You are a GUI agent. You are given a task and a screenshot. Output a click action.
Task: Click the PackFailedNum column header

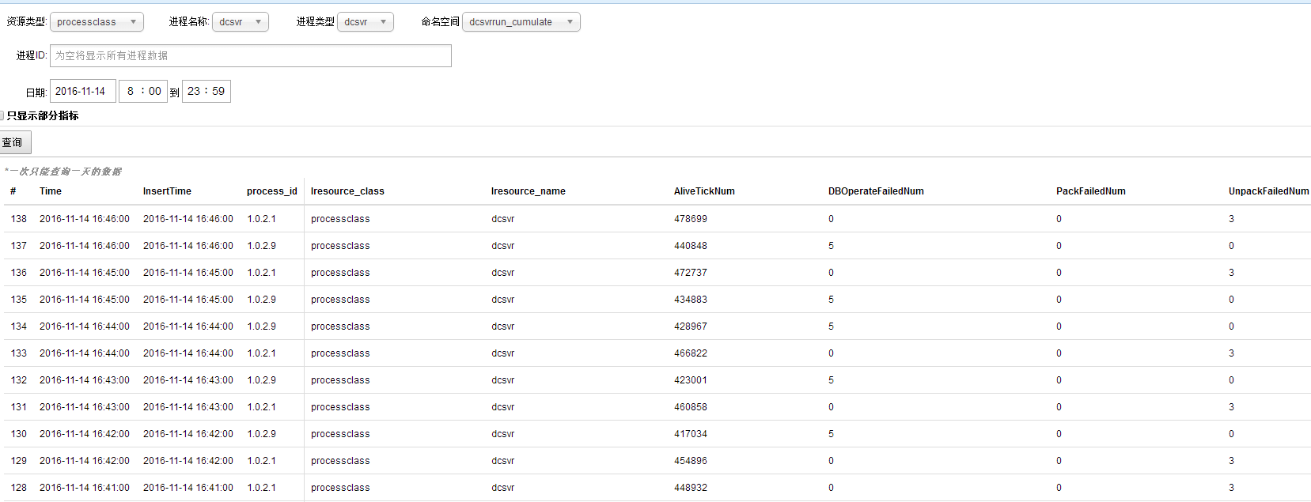[1090, 191]
